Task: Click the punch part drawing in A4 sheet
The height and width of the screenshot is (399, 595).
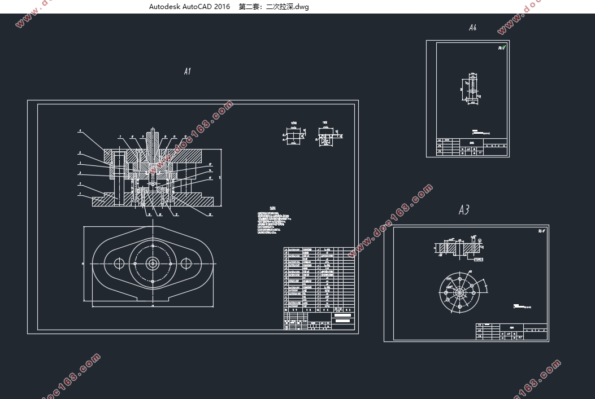Action: point(471,88)
